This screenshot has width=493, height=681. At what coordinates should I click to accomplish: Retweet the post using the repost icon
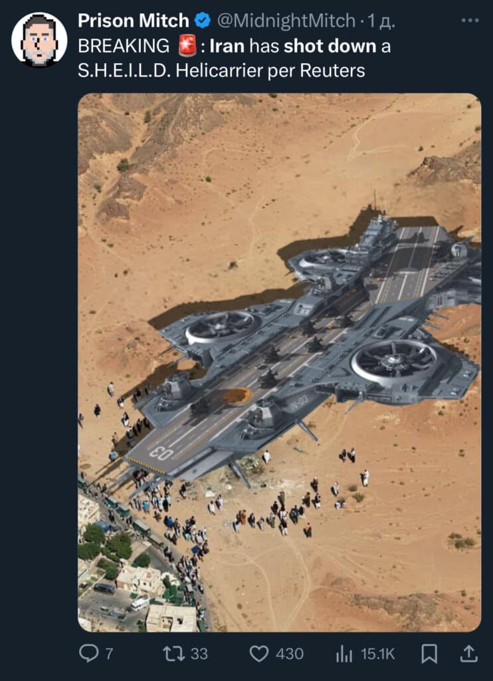(173, 654)
